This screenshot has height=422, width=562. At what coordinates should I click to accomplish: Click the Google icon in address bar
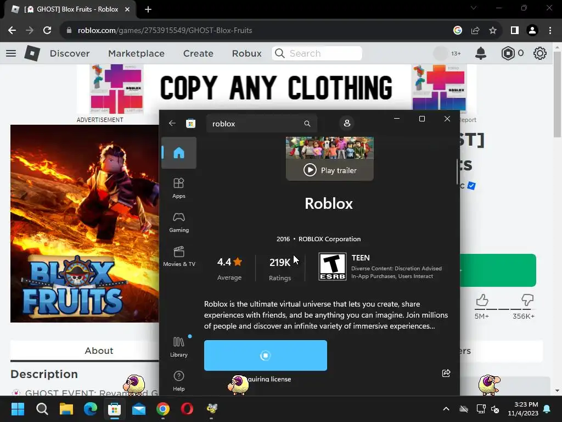click(x=457, y=31)
